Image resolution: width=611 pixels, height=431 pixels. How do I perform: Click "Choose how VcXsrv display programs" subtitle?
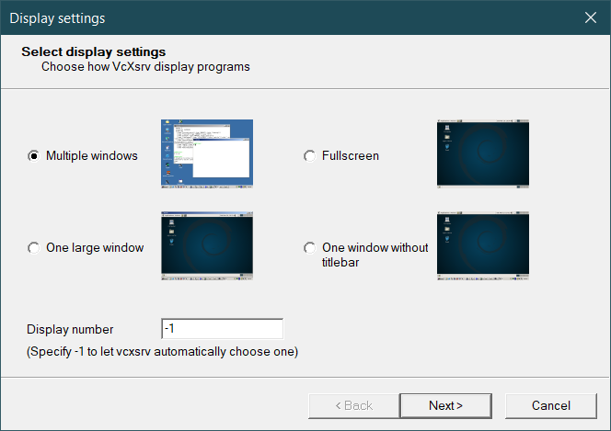coord(145,67)
